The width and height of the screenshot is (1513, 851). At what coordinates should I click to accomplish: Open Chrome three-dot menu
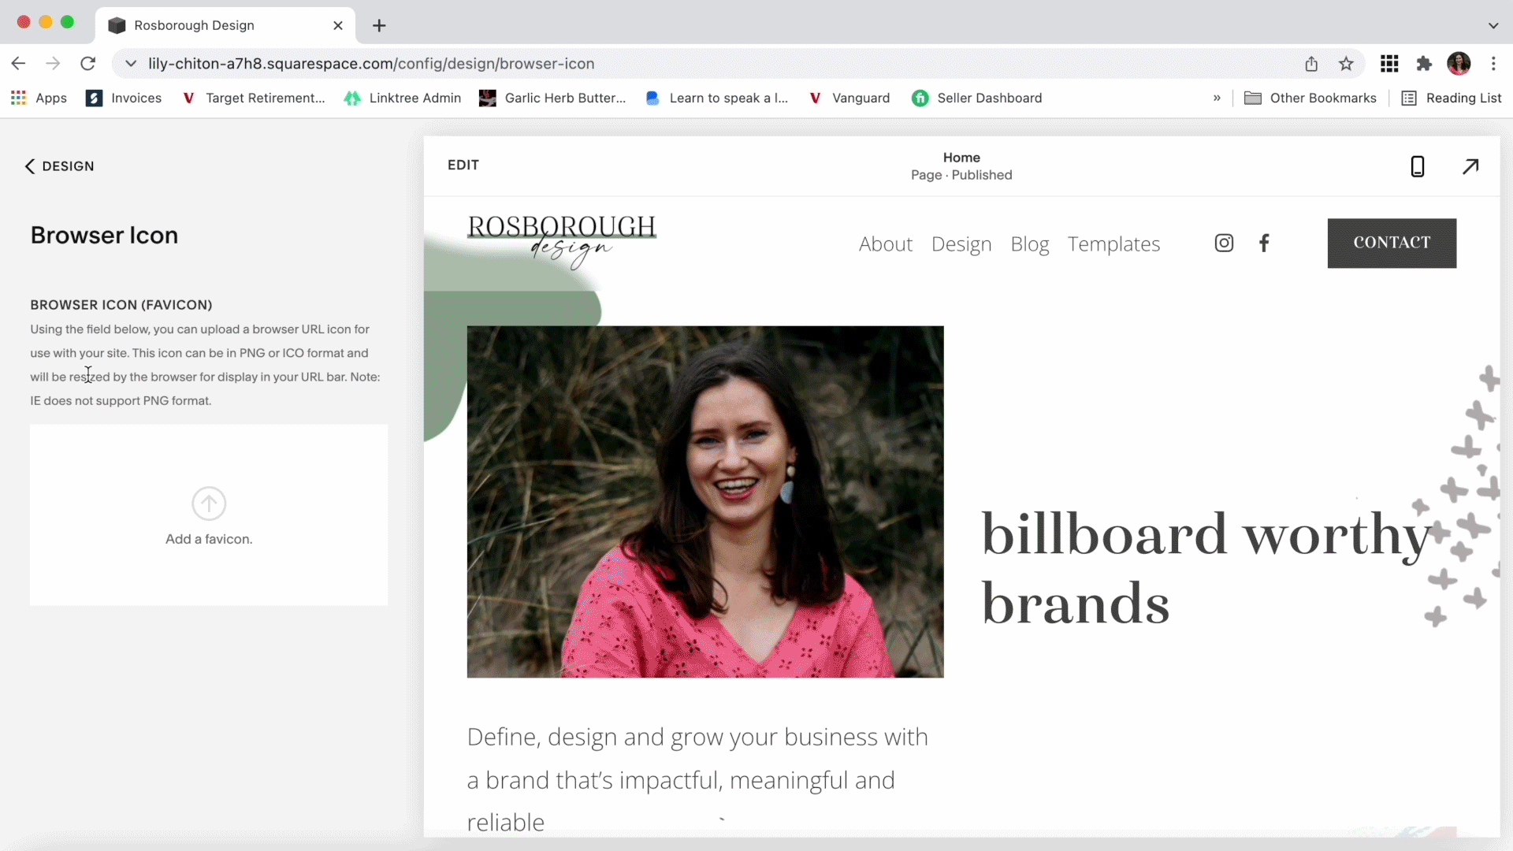click(x=1493, y=64)
